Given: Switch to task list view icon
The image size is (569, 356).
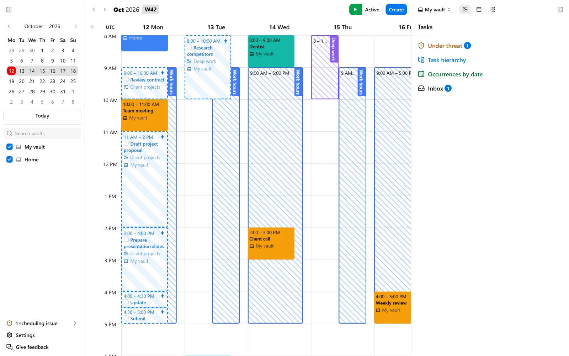Looking at the screenshot, I should tap(465, 10).
